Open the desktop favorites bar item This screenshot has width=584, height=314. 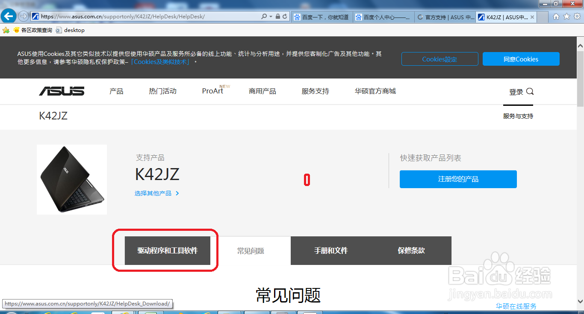tap(70, 30)
